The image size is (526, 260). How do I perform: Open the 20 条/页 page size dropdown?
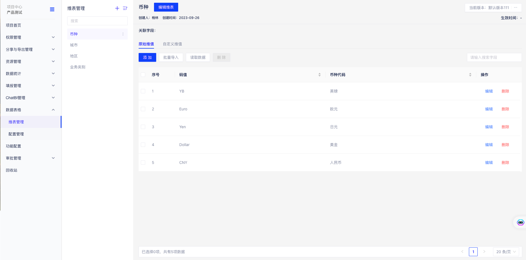pos(506,252)
